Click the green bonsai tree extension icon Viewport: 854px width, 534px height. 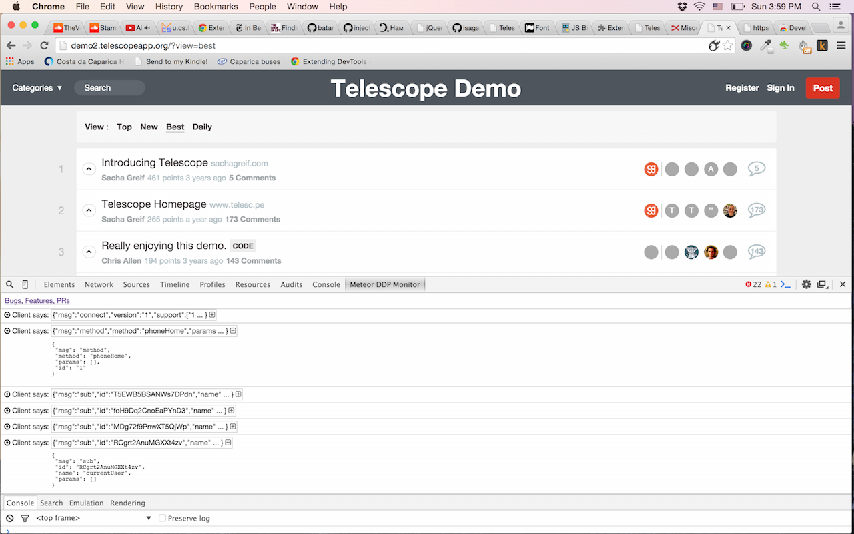pos(785,45)
